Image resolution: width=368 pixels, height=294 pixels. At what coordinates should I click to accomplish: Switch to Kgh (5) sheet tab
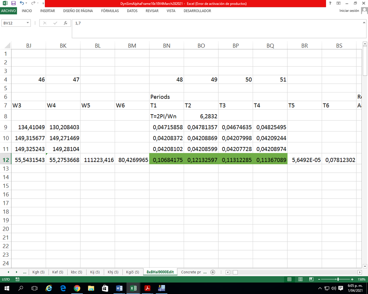click(x=38, y=272)
